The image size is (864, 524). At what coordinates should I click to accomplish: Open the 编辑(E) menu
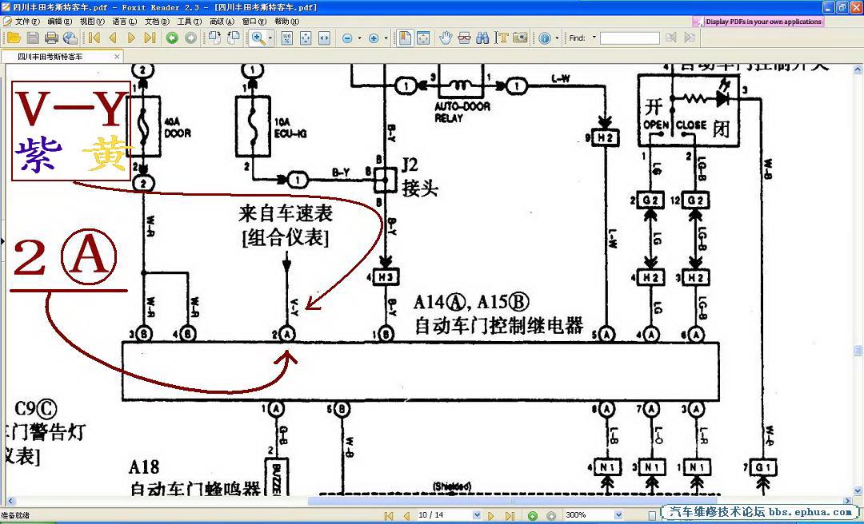pyautogui.click(x=60, y=22)
